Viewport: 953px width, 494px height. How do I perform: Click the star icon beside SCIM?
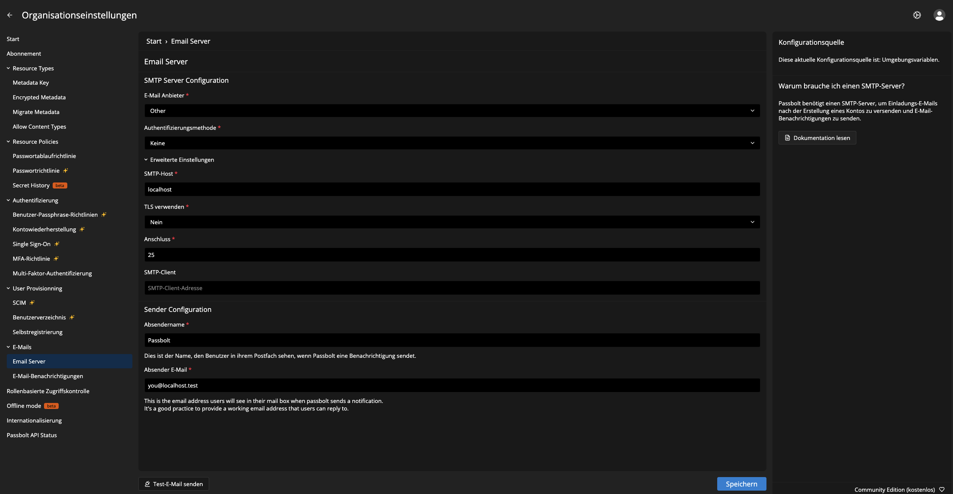32,302
